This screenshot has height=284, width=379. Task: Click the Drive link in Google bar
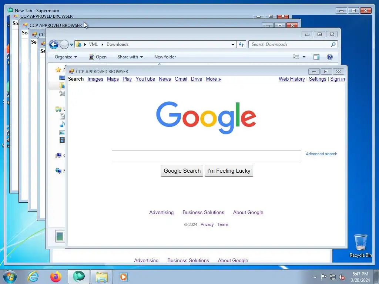tap(197, 79)
